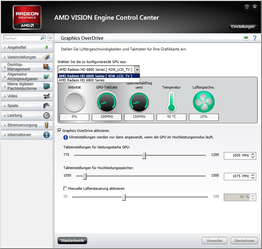262x249 pixels.
Task: Click the magnifier search icon
Action: click(x=42, y=38)
